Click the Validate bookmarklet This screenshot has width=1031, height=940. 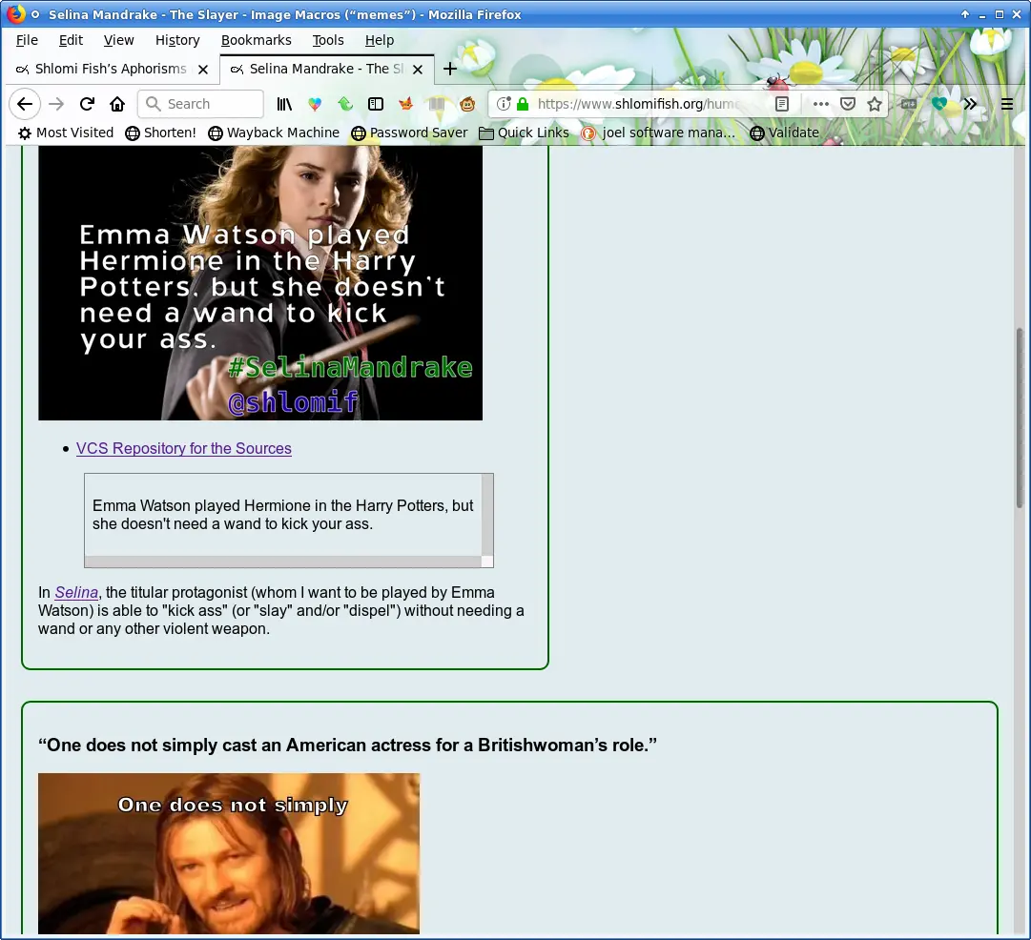click(x=785, y=133)
